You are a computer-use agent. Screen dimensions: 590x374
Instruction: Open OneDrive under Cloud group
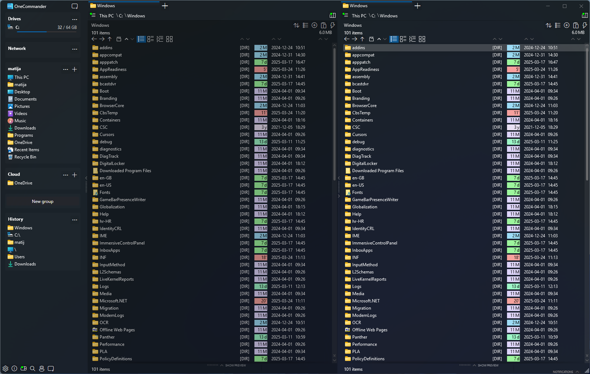(x=20, y=183)
